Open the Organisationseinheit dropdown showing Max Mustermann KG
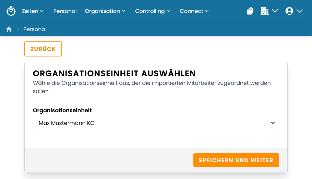The width and height of the screenshot is (312, 179). pos(156,123)
